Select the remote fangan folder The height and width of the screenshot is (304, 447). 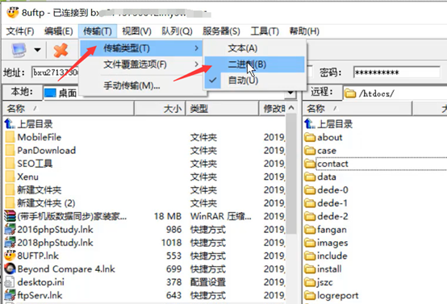pyautogui.click(x=325, y=229)
